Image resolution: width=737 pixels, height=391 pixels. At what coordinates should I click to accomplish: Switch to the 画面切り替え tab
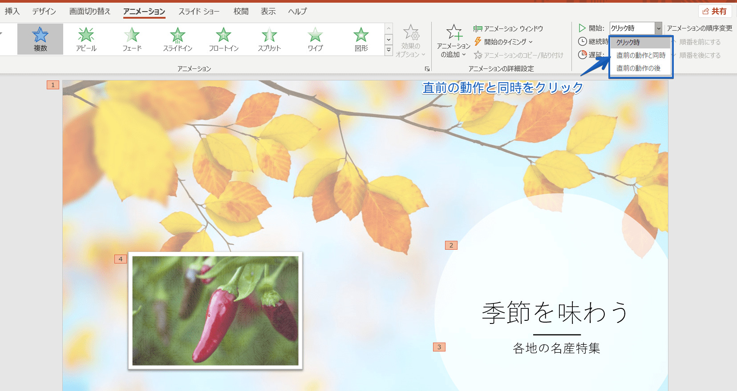click(x=89, y=11)
